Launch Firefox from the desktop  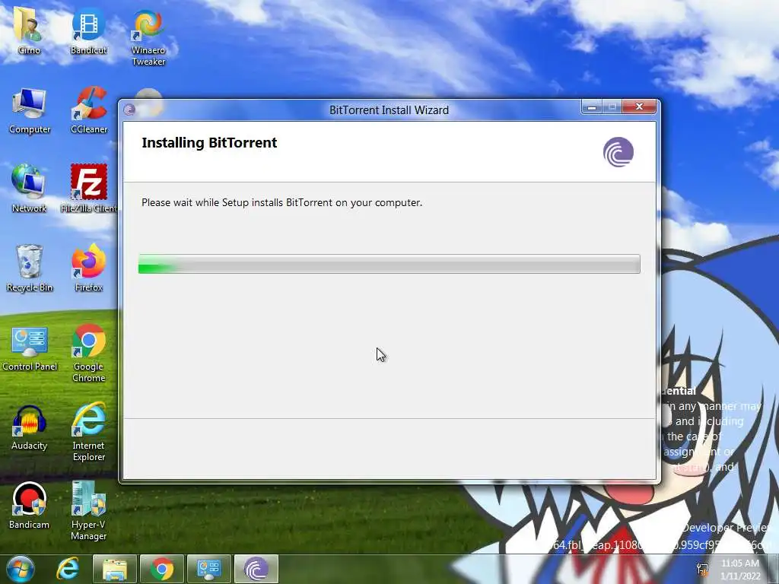click(x=88, y=268)
